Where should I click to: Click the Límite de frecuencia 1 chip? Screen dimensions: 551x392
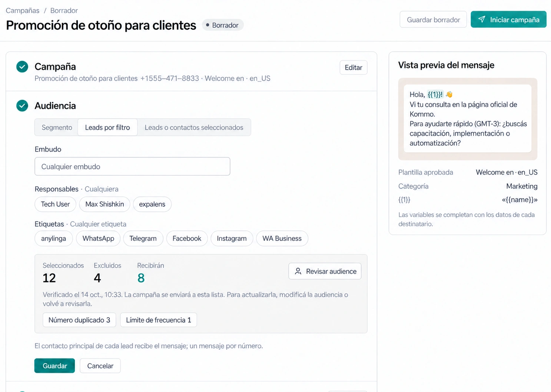point(159,320)
